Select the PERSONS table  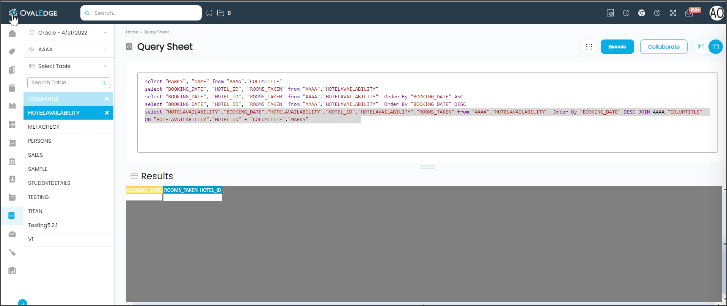tap(69, 141)
